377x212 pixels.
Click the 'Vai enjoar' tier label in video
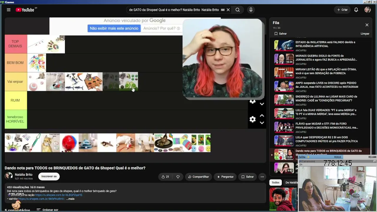(x=16, y=82)
